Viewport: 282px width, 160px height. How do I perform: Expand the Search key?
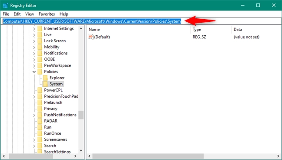34,146
